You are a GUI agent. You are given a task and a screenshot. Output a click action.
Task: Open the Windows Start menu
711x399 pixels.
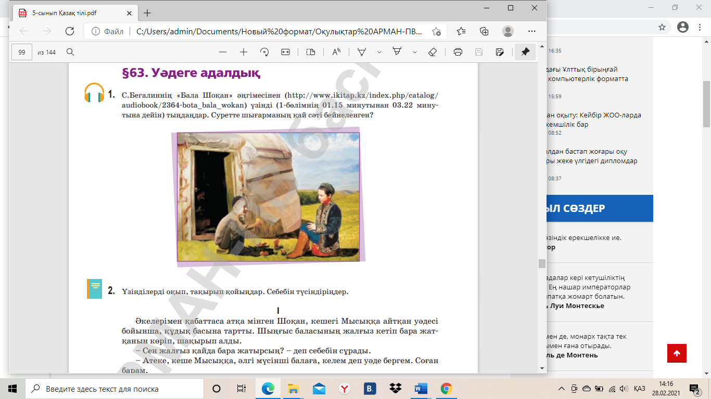pos(12,389)
